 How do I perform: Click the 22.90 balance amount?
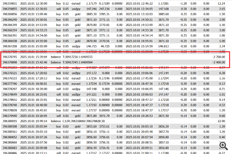coord(221,121)
